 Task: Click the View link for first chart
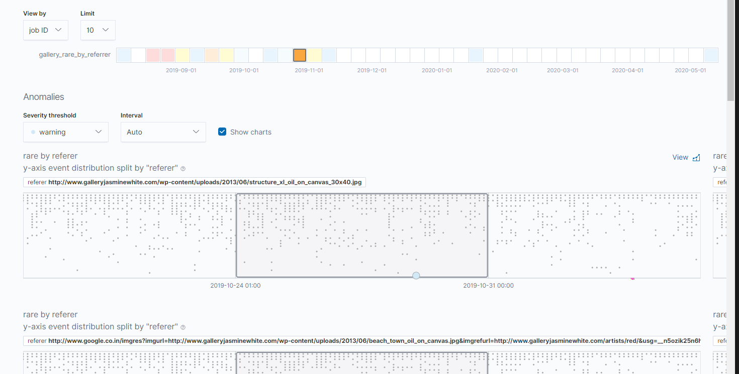pyautogui.click(x=680, y=157)
